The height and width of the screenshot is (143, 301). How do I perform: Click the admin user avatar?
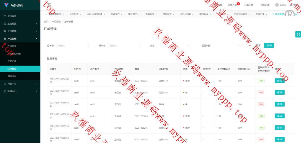[x=277, y=5]
